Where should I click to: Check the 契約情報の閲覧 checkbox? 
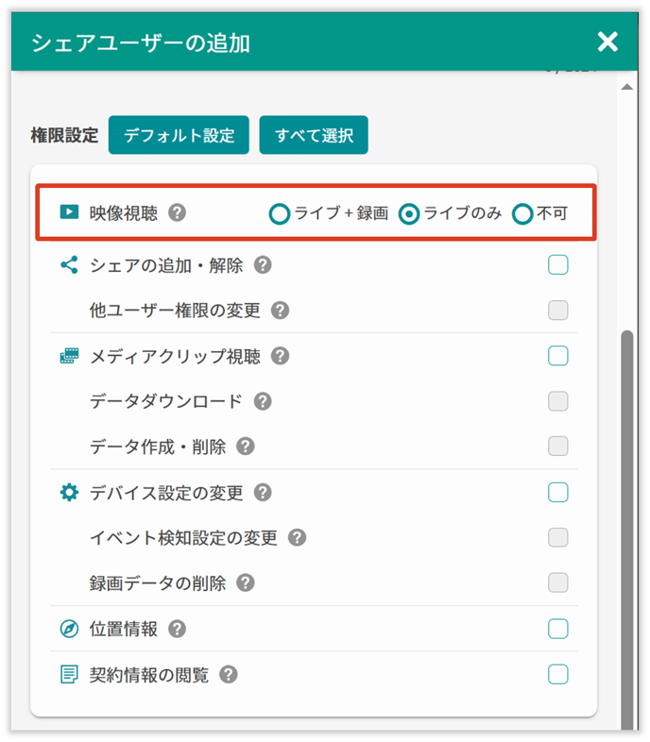(558, 674)
